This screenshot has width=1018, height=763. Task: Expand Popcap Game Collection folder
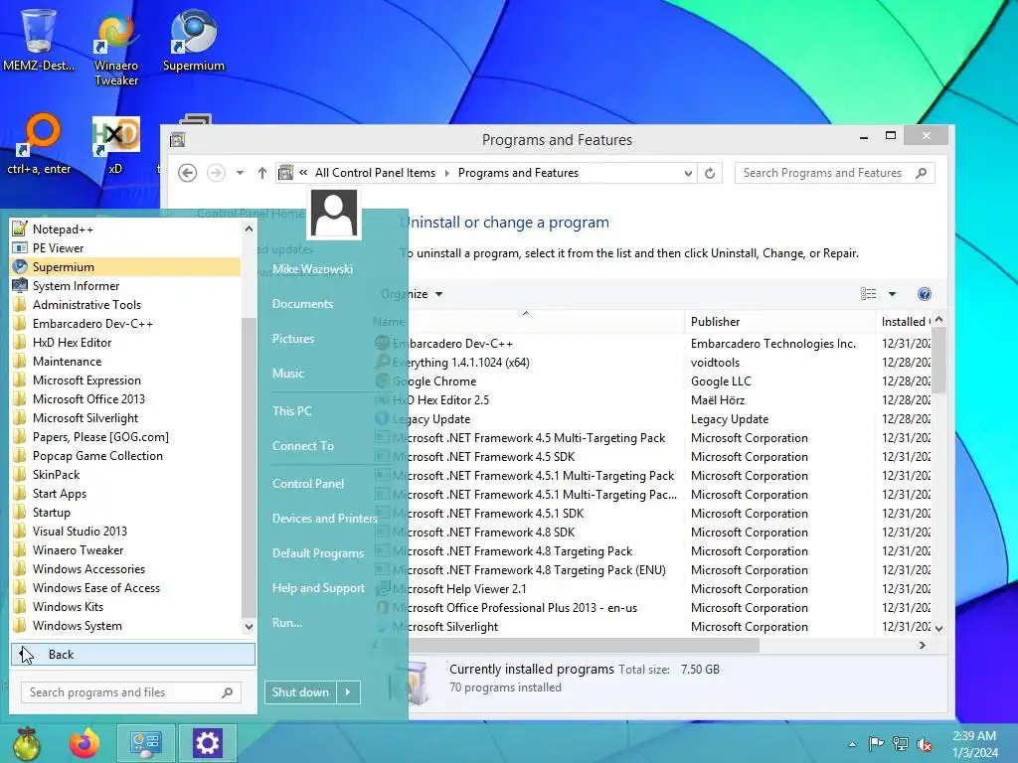pos(125,456)
